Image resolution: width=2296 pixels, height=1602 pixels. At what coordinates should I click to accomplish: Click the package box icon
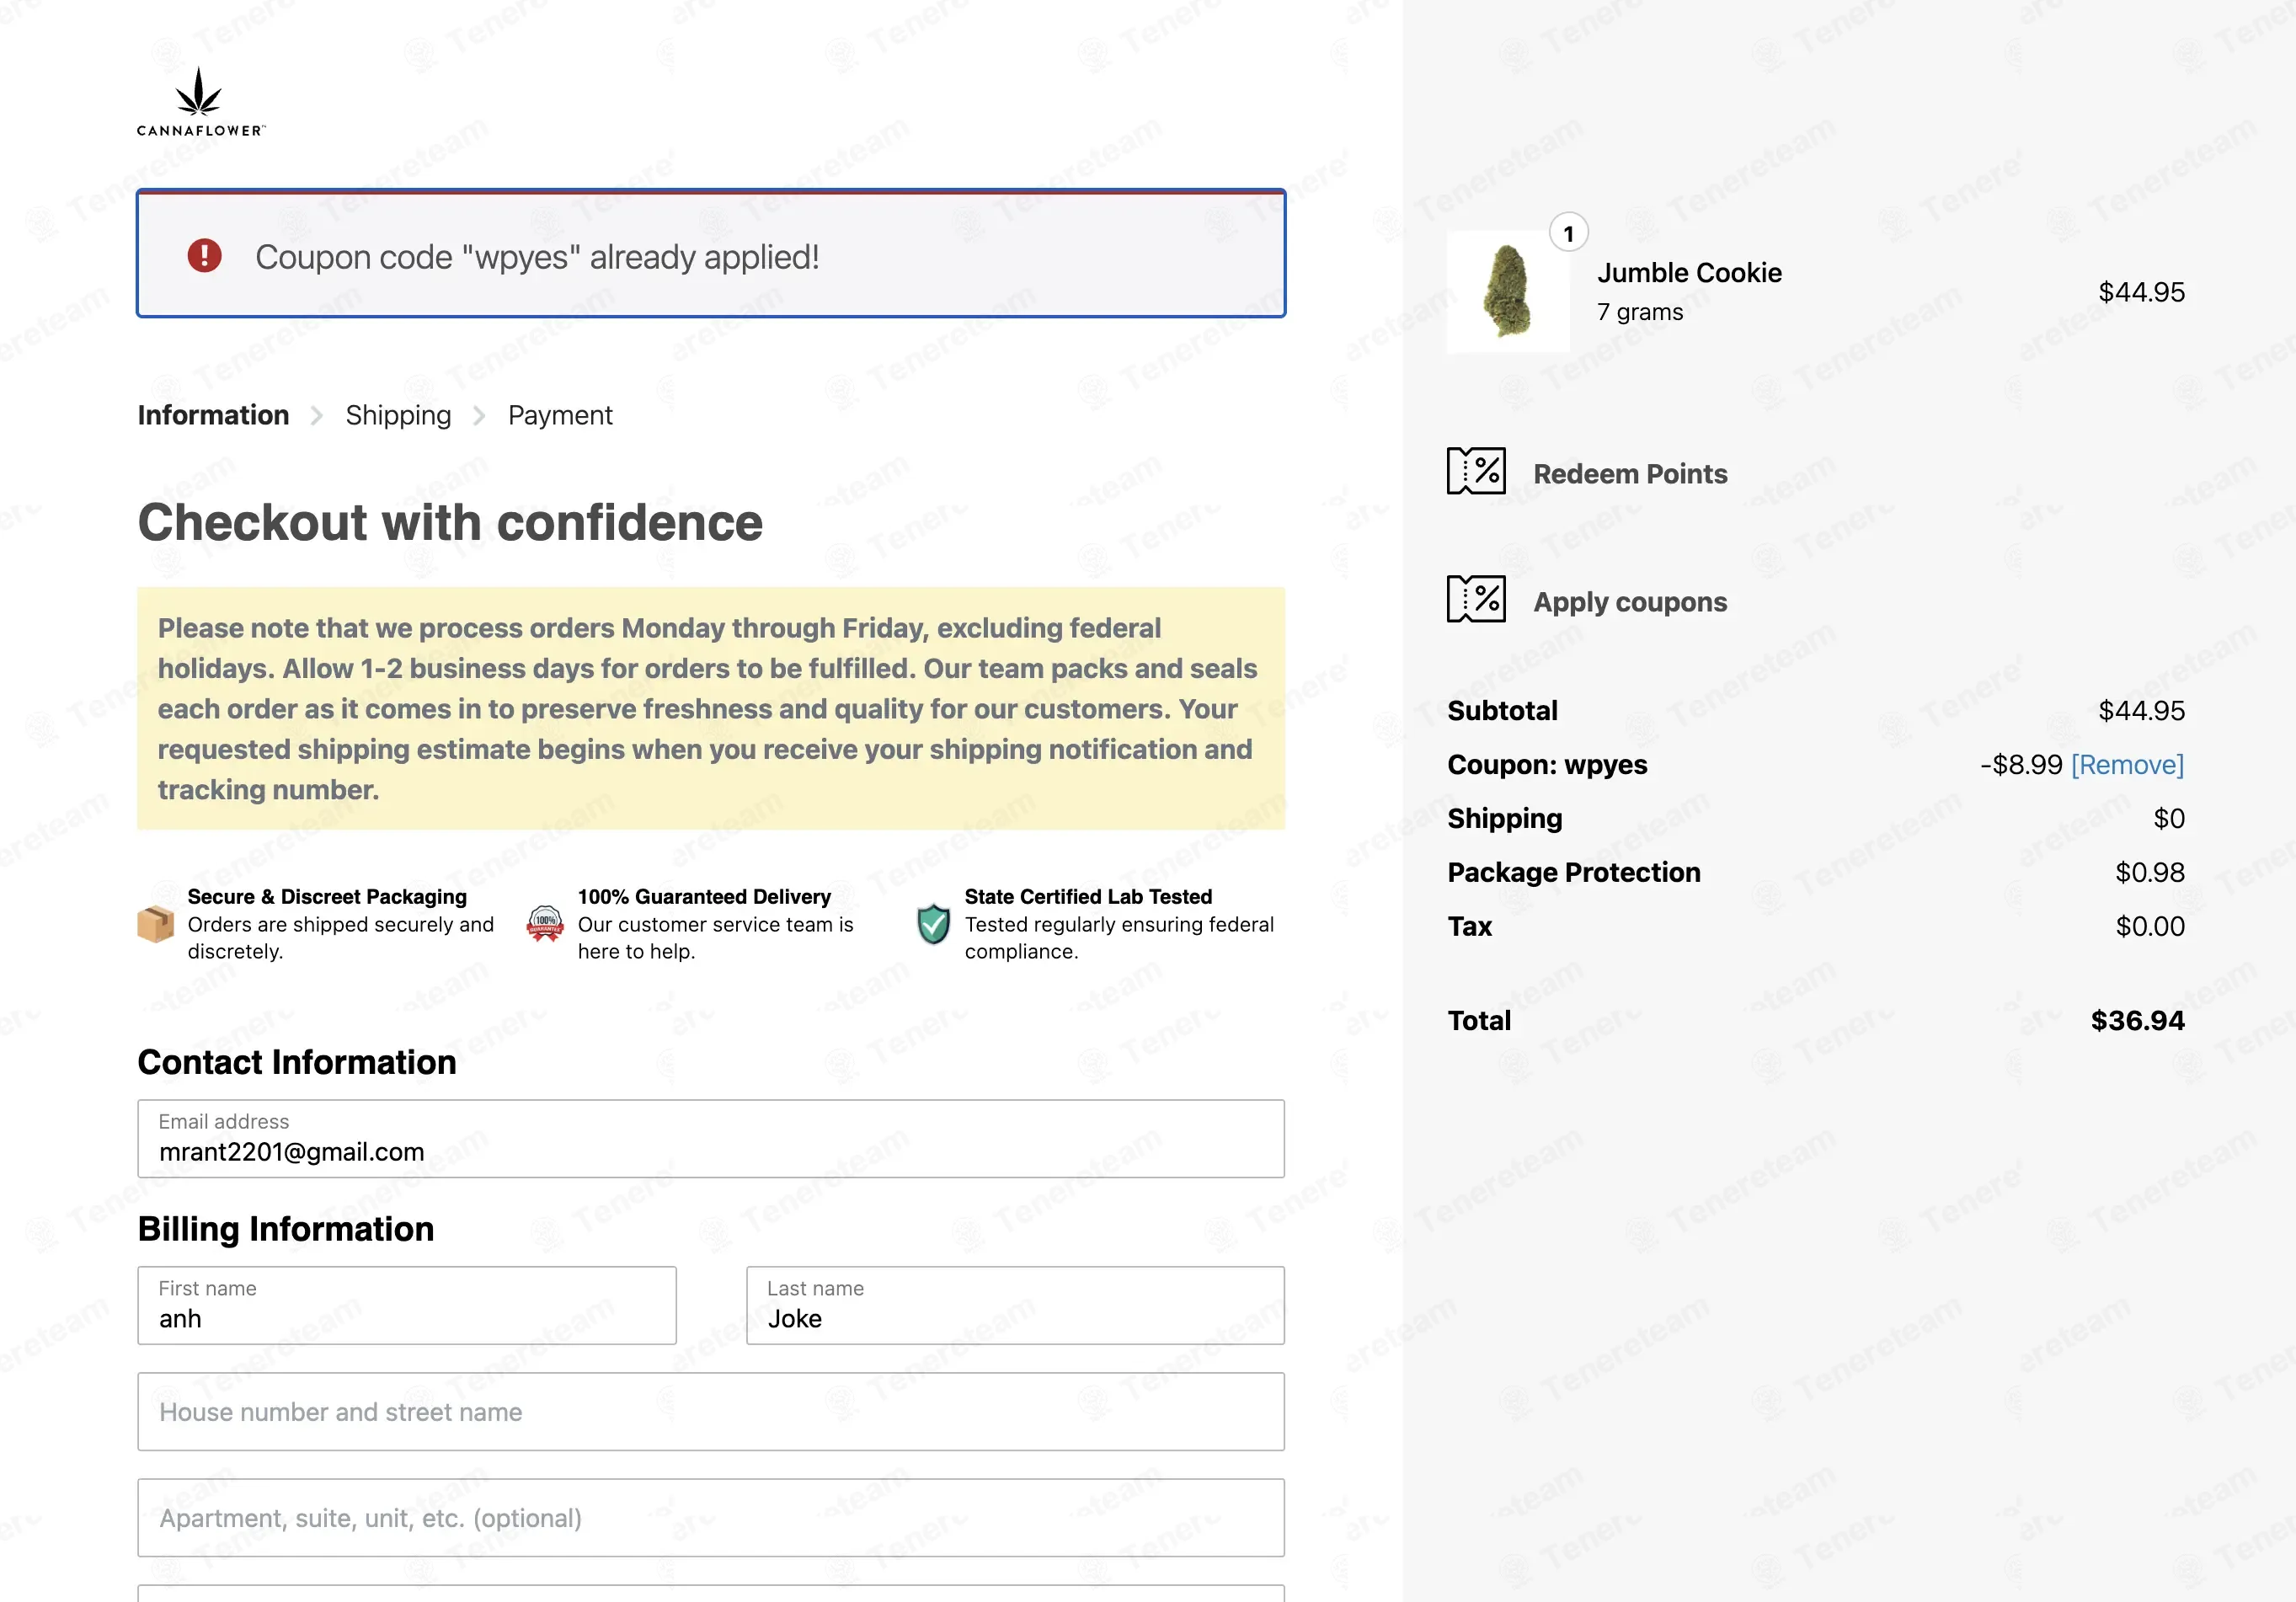pos(156,924)
